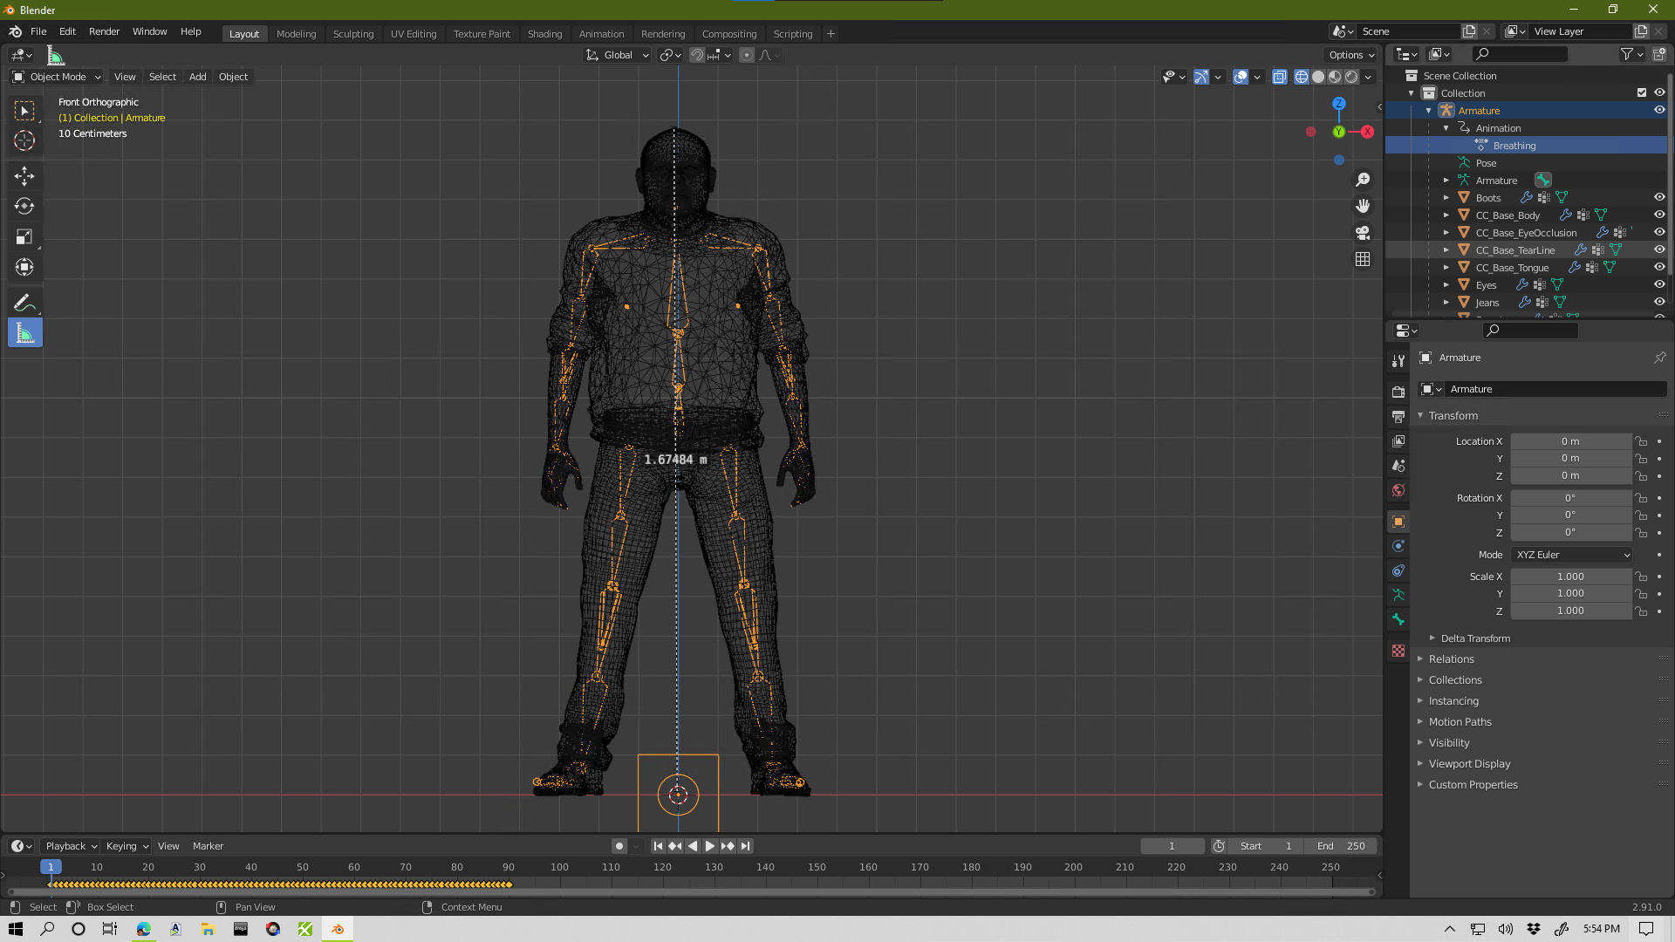Screen dimensions: 1675x942
Task: Expand the Motion Paths panel
Action: (1460, 722)
